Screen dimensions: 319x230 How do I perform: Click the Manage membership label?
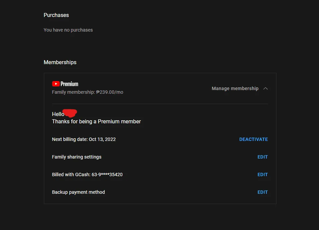(x=235, y=88)
